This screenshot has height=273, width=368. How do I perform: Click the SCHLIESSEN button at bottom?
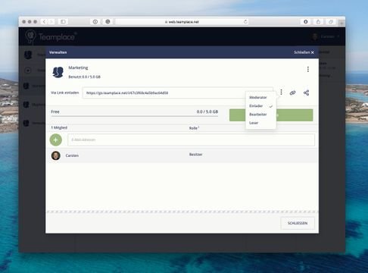click(298, 223)
